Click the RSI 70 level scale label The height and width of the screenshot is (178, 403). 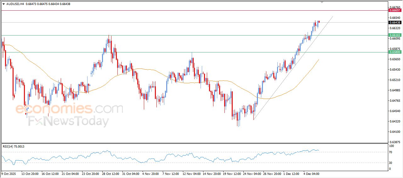391,152
